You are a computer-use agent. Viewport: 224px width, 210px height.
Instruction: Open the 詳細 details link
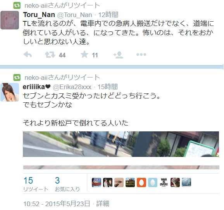[103, 204]
